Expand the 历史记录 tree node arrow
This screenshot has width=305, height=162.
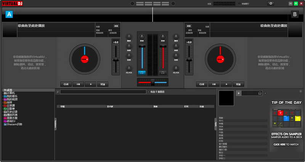3,112
